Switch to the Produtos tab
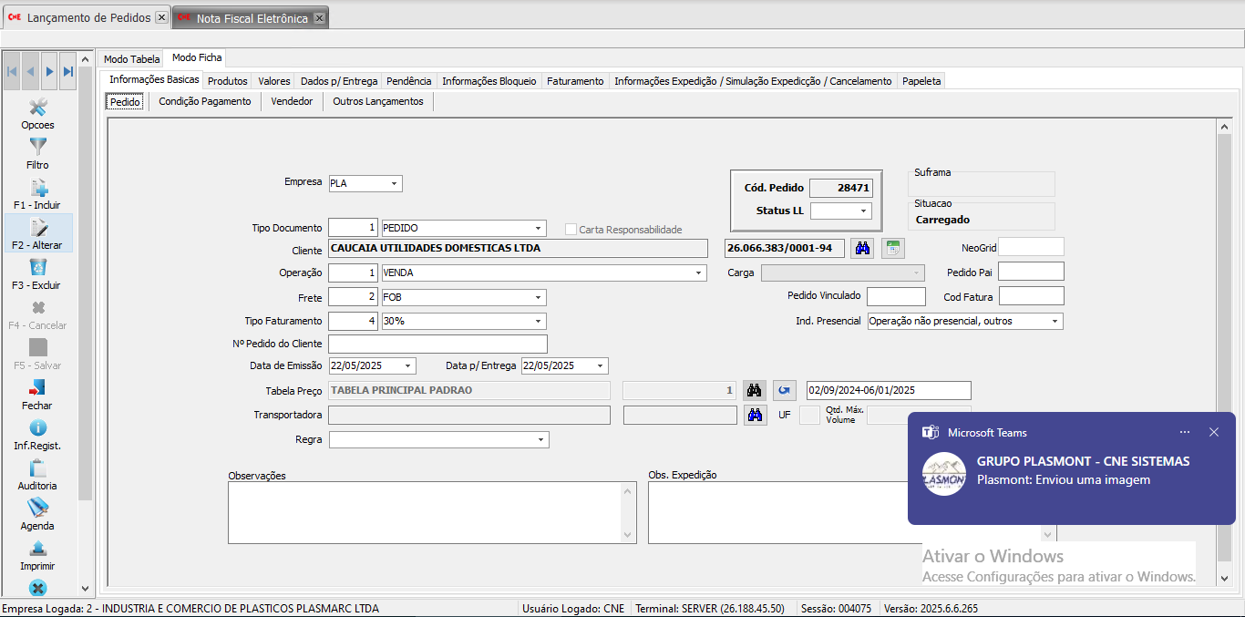The width and height of the screenshot is (1245, 617). tap(228, 81)
